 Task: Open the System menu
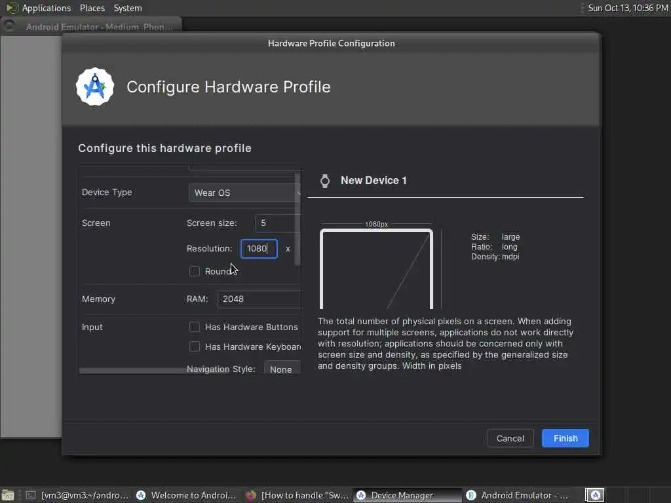[x=128, y=8]
